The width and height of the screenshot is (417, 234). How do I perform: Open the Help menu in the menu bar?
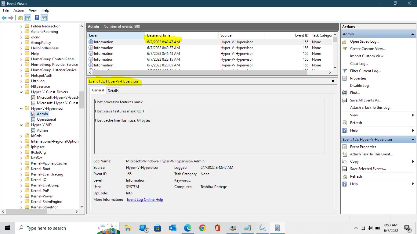pyautogui.click(x=45, y=10)
